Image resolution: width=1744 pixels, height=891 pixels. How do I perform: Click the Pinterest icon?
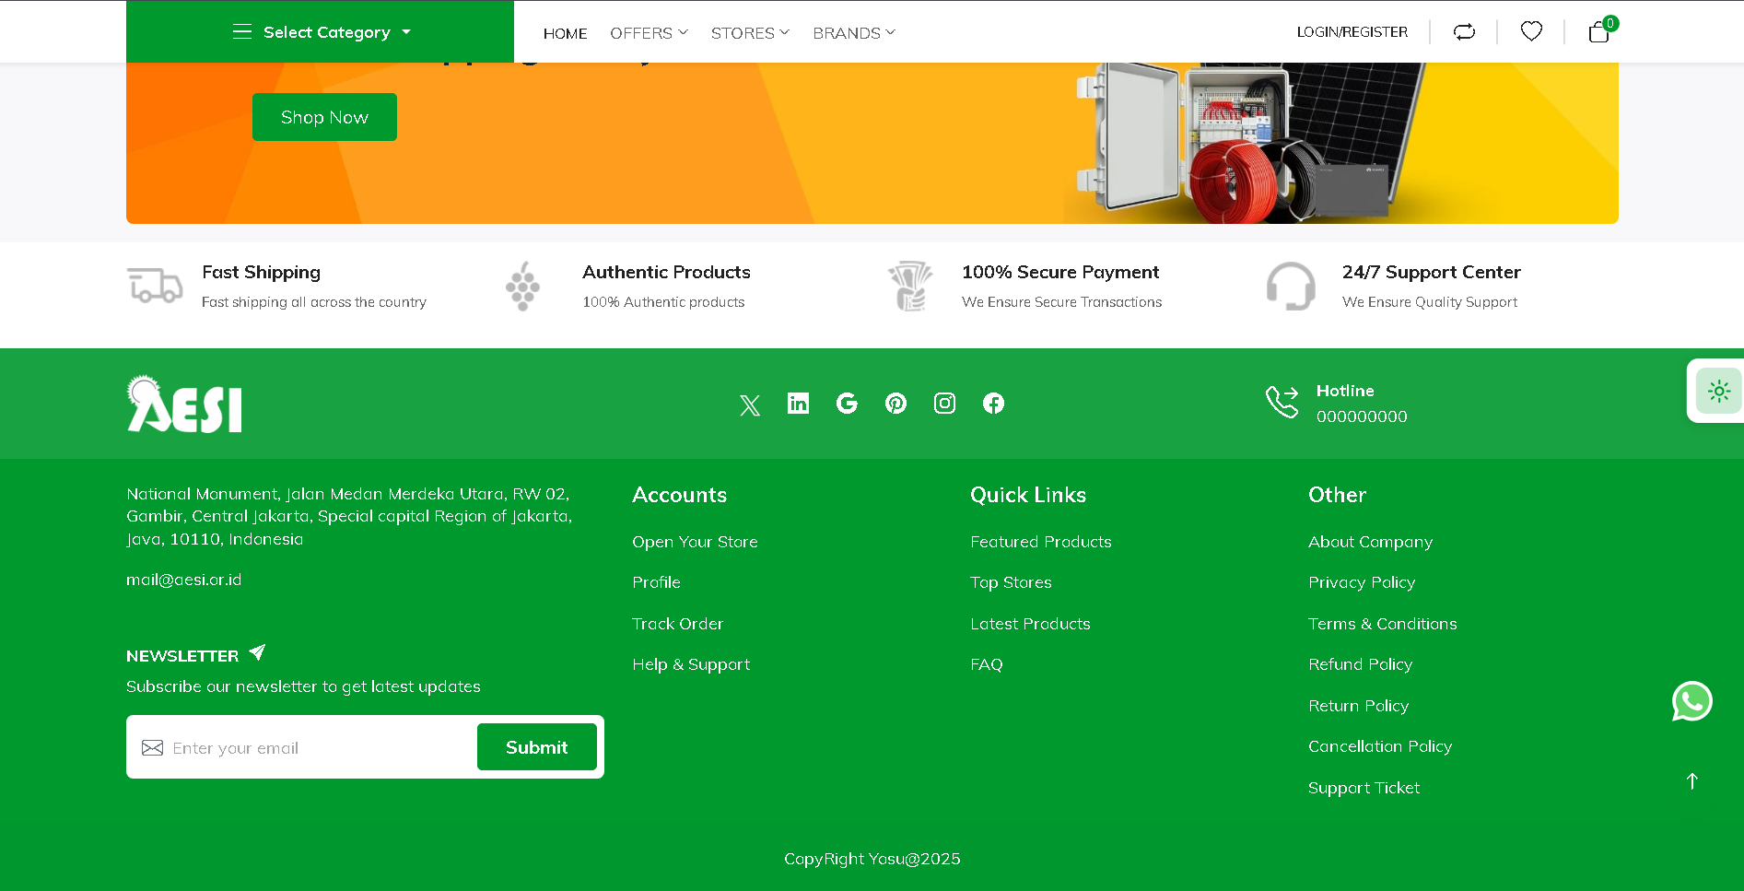pos(895,404)
